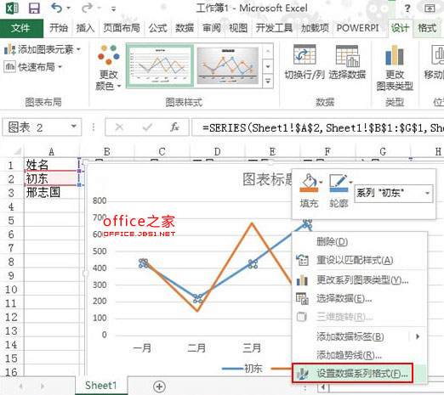Image resolution: width=444 pixels, height=395 pixels.
Task: Click the Outline pen icon in mini toolbar
Action: (339, 183)
